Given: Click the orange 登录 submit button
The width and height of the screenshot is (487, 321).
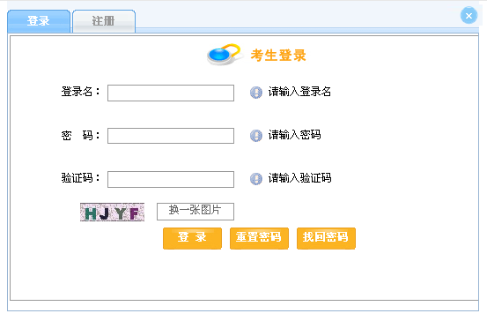Looking at the screenshot, I should point(192,238).
